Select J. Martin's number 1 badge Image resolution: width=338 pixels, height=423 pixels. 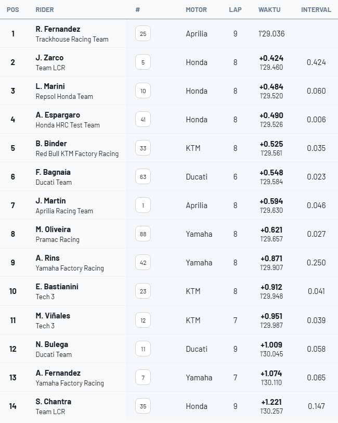pyautogui.click(x=143, y=206)
